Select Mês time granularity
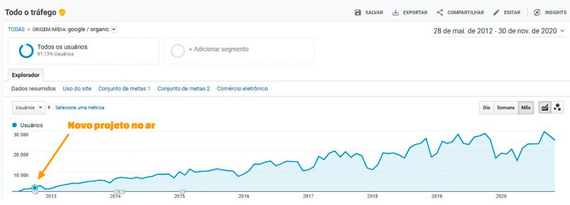Image resolution: width=570 pixels, height=205 pixels. point(526,108)
